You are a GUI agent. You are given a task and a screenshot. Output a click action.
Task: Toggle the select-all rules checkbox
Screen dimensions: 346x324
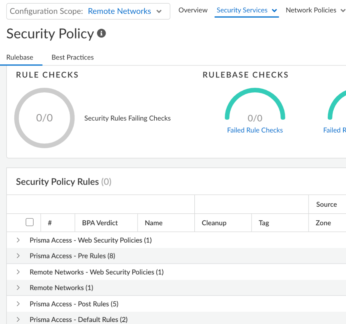pos(30,222)
